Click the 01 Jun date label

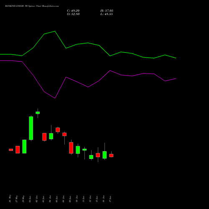(30, 199)
